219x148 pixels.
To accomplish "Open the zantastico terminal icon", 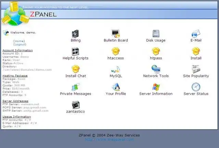I will [x=76, y=105].
